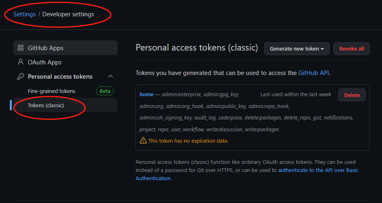Select Fine-grained tokens in the sidebar
The height and width of the screenshot is (203, 382).
pyautogui.click(x=66, y=91)
